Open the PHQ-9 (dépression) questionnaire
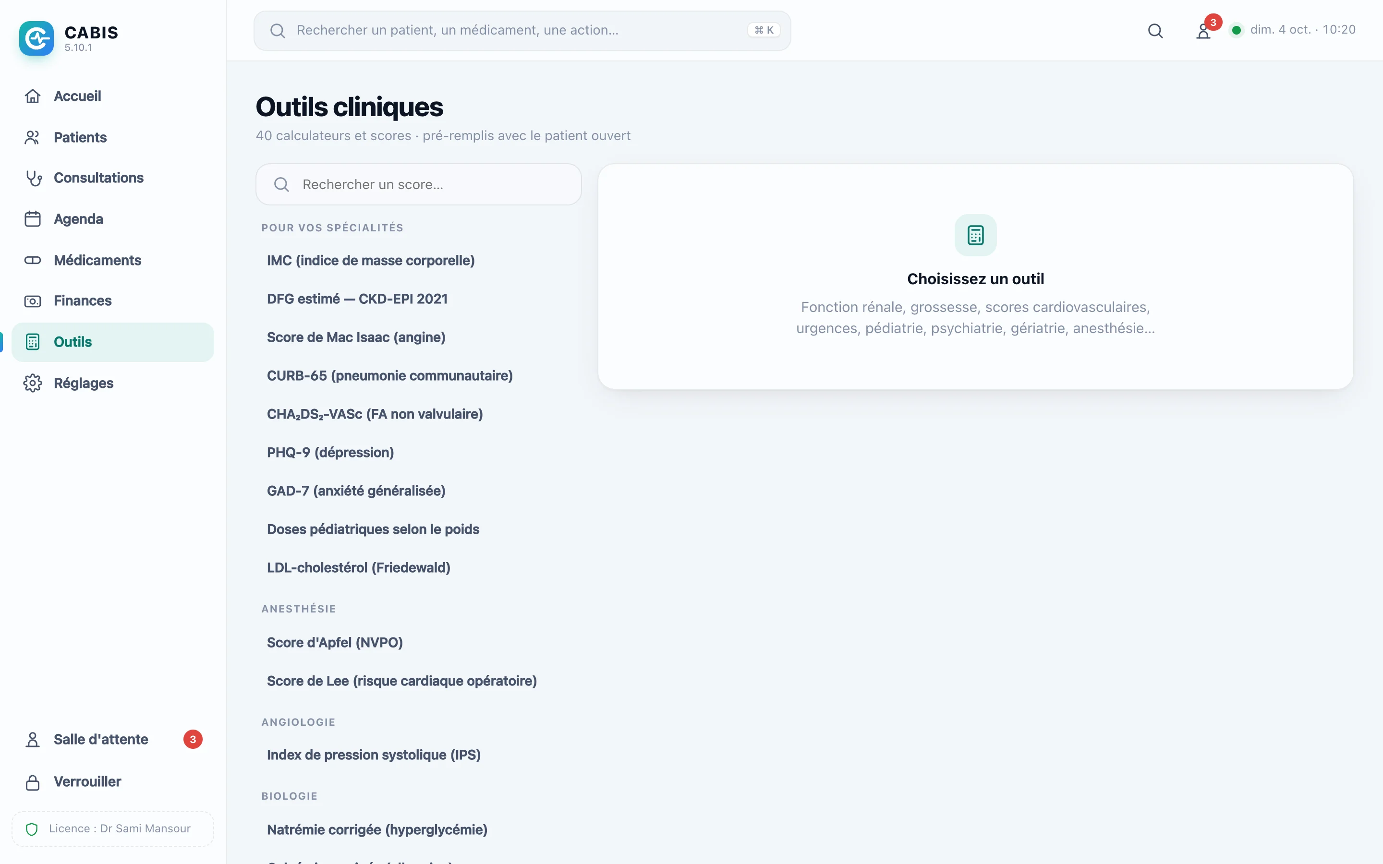The height and width of the screenshot is (864, 1383). click(x=418, y=452)
